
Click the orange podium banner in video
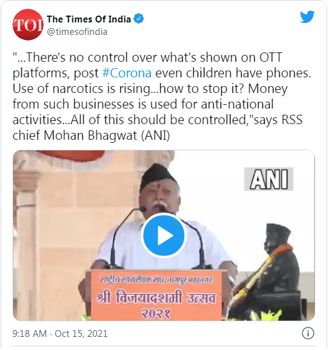click(x=156, y=295)
